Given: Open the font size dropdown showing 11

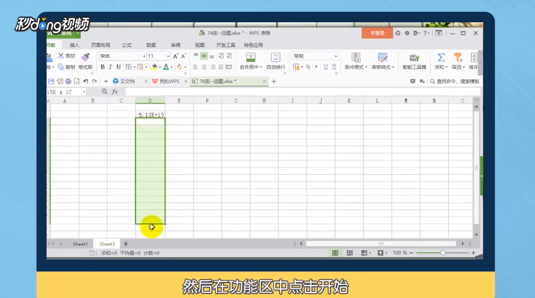Looking at the screenshot, I should pos(168,56).
